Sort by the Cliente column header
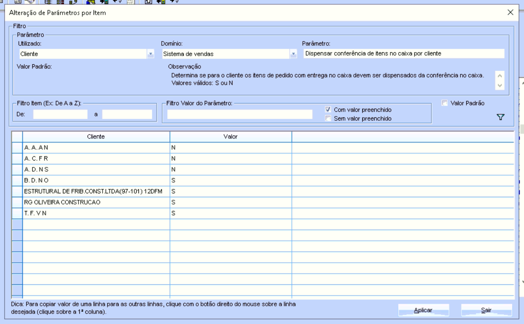The width and height of the screenshot is (524, 324). (x=96, y=136)
